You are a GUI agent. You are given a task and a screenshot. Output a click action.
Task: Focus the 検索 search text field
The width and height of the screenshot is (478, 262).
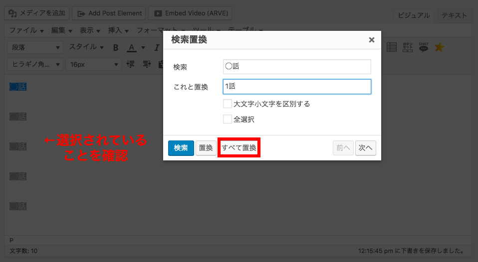(297, 67)
